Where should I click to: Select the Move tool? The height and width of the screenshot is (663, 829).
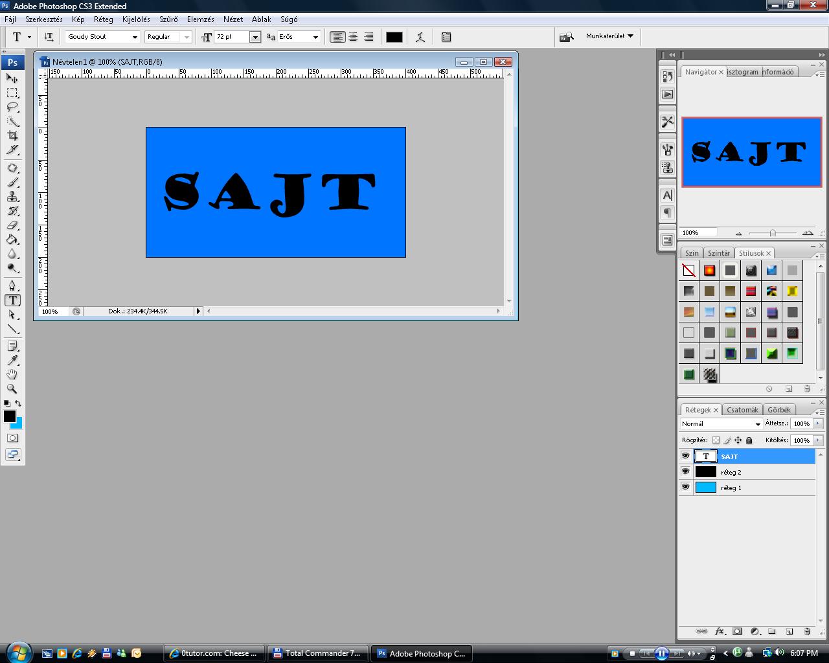pos(12,78)
